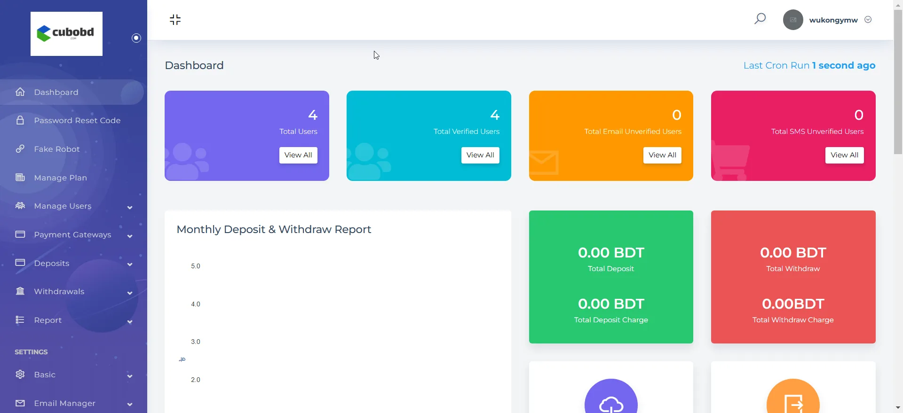
Task: Open the search magnifier icon
Action: pyautogui.click(x=760, y=19)
